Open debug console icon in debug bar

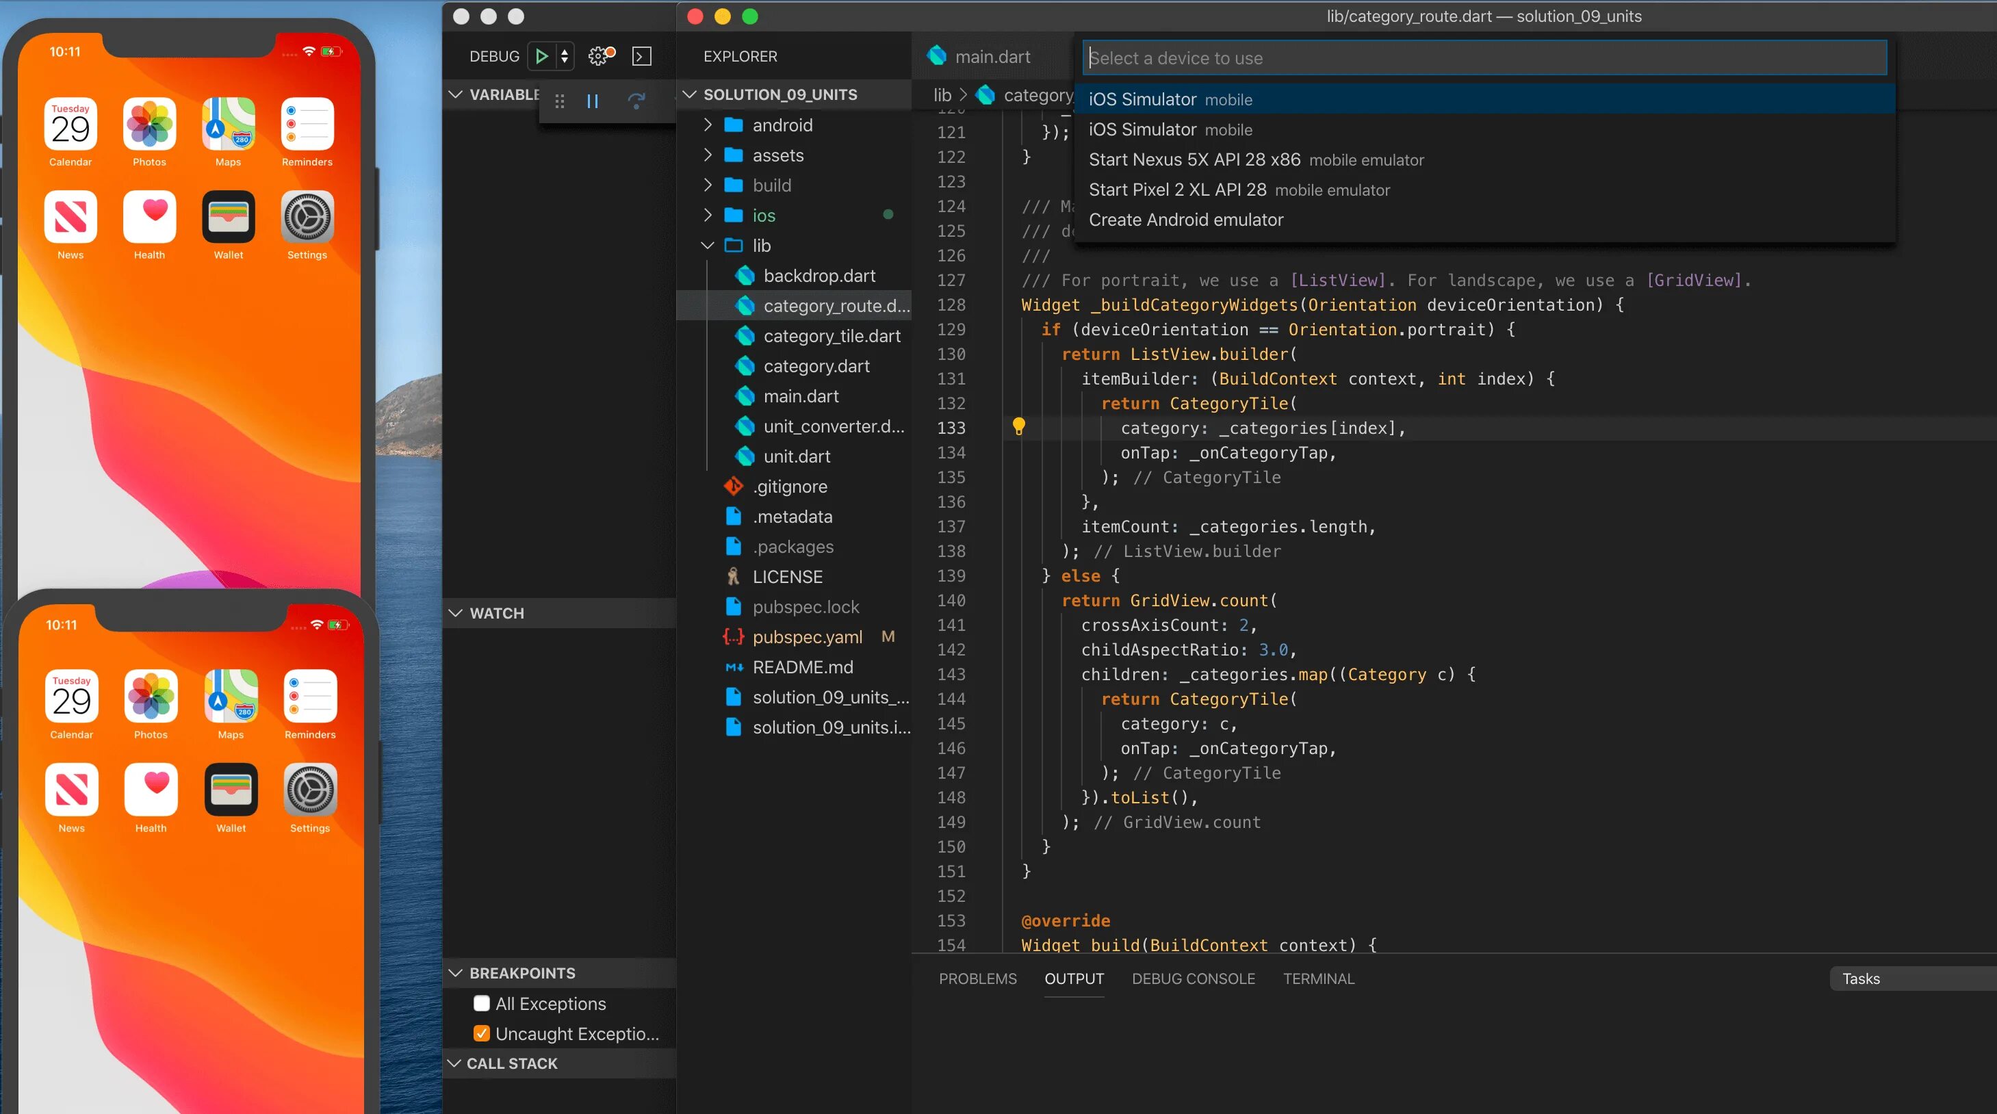point(641,56)
